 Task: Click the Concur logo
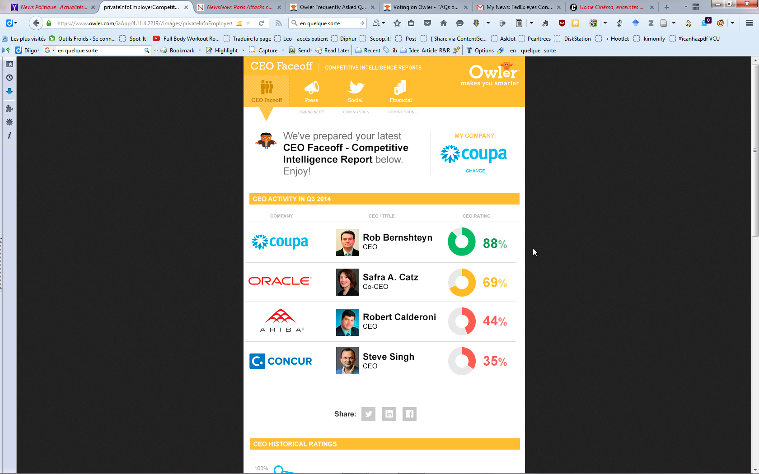click(281, 361)
